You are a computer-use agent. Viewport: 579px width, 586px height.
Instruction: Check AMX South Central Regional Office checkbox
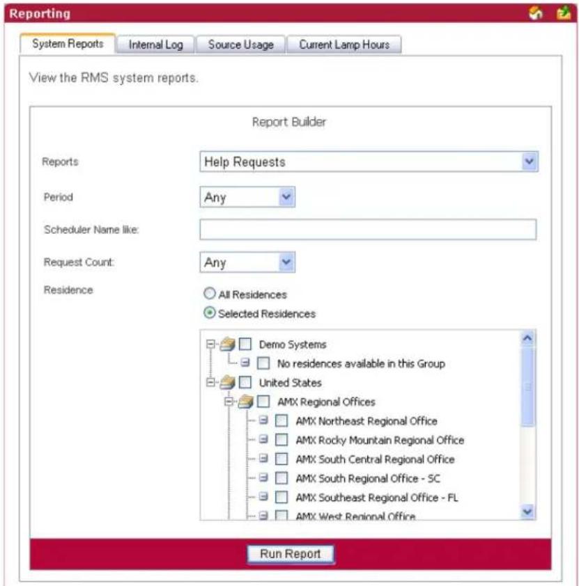point(281,459)
